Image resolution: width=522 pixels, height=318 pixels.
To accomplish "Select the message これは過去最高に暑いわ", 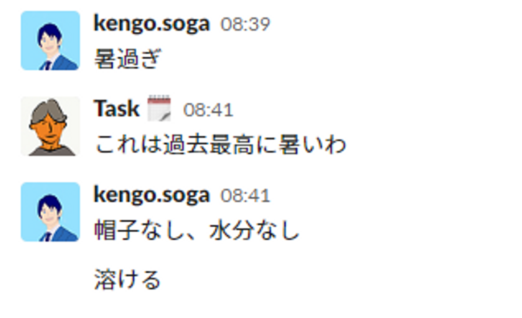I will coord(220,144).
